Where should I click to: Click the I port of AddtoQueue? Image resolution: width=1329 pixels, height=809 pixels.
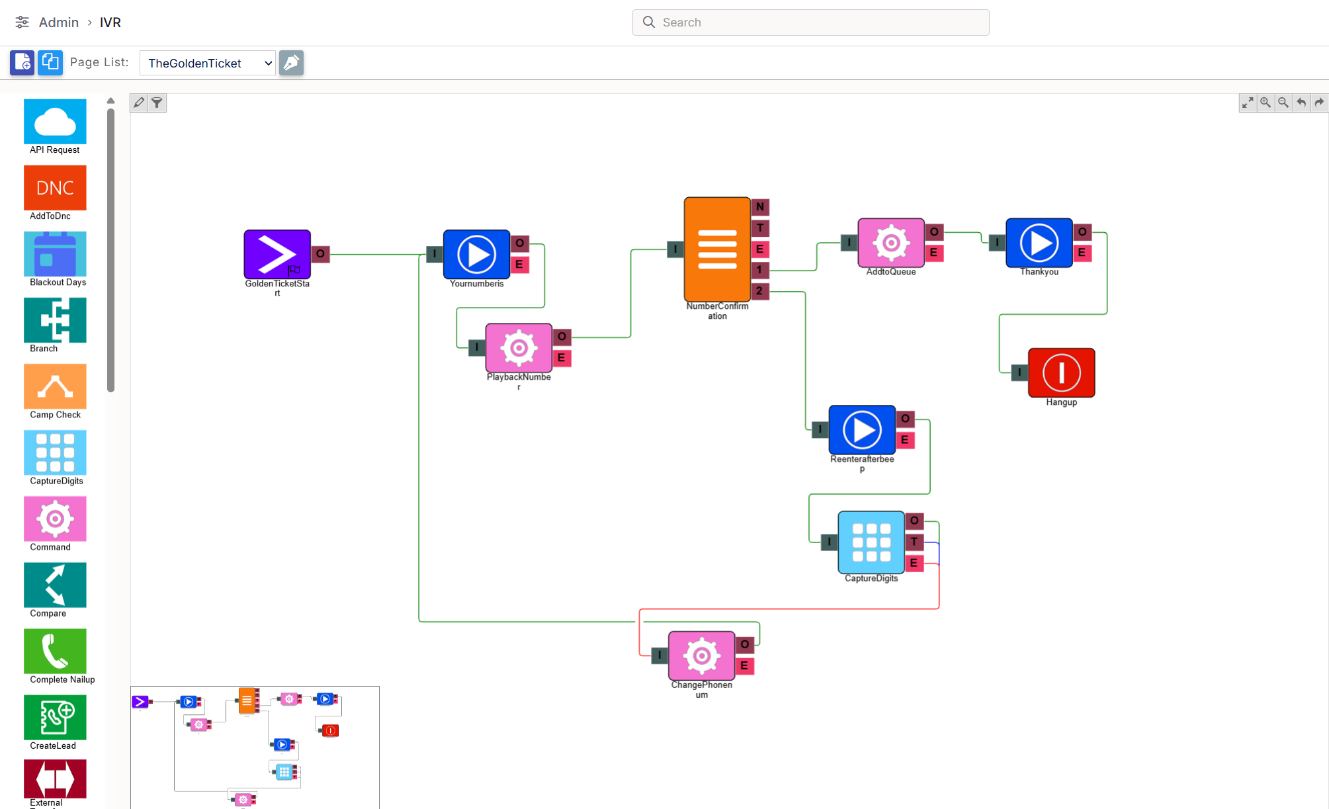pos(849,242)
